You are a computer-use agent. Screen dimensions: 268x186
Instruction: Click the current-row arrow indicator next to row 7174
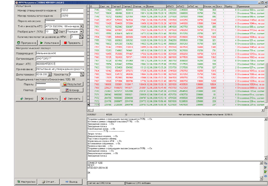click(x=88, y=105)
